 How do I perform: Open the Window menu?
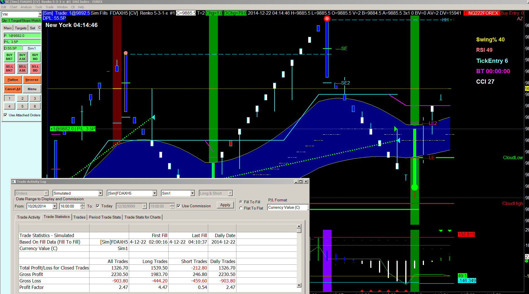pos(62,7)
